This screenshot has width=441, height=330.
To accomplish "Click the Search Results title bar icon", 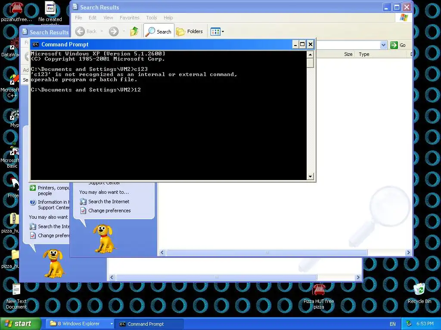I will coord(75,7).
